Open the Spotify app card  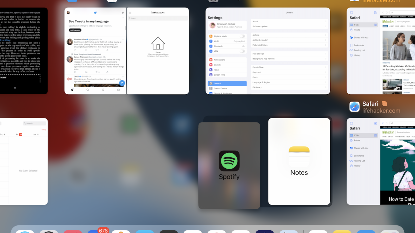pos(229,165)
